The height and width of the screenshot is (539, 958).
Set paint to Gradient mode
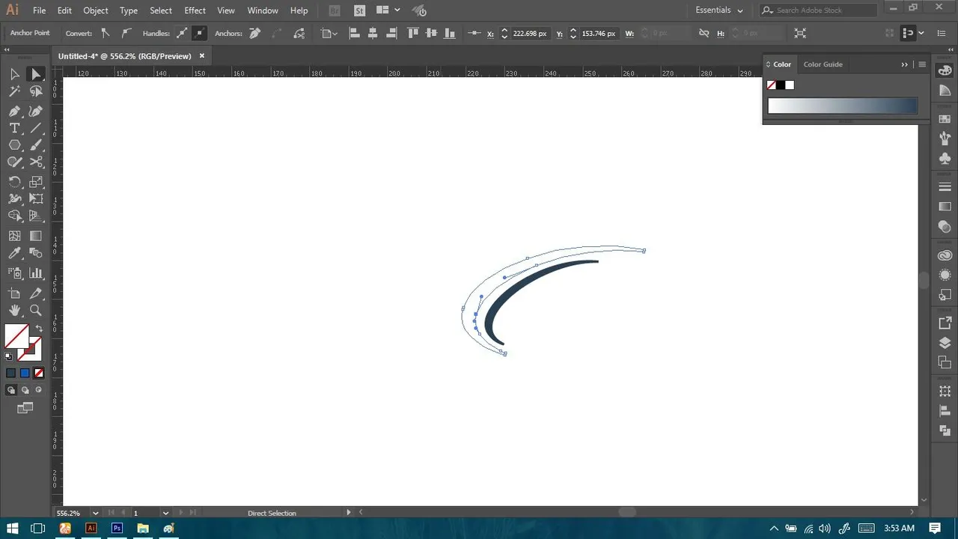25,373
